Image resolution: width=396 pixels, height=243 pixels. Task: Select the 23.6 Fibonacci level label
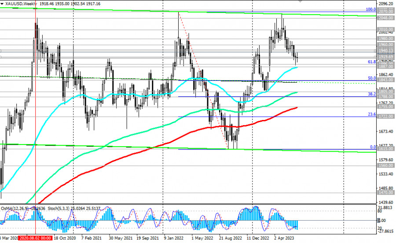pyautogui.click(x=372, y=114)
